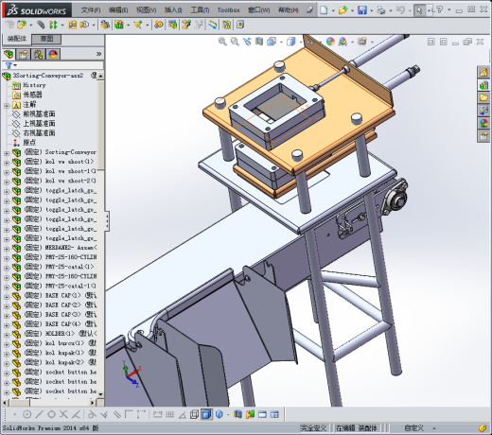The height and width of the screenshot is (435, 492).
Task: Open SolidWorks Resources home task pane
Action: pos(483,73)
